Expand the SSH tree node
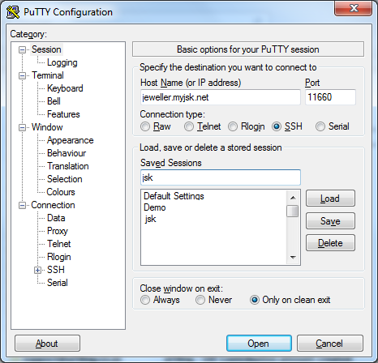The image size is (378, 363). coord(37,270)
